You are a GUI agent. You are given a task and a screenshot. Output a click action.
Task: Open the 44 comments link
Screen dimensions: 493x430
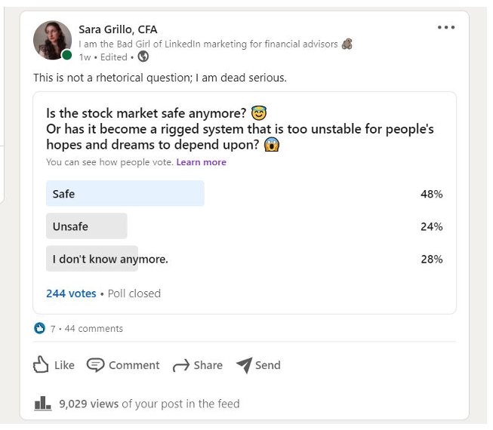pos(94,328)
